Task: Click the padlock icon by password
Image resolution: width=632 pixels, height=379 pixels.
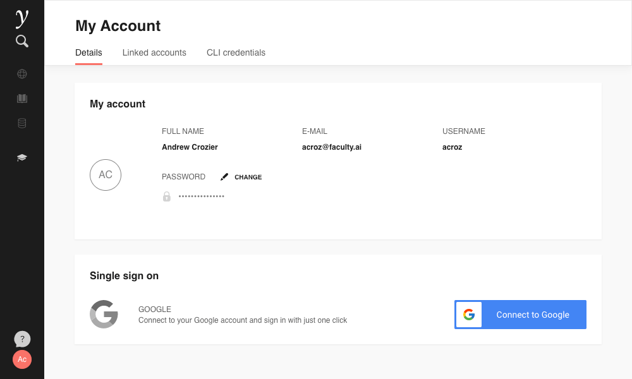Action: point(167,196)
